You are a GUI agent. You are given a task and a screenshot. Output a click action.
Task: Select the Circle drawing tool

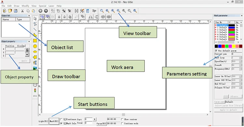click(x=35, y=46)
